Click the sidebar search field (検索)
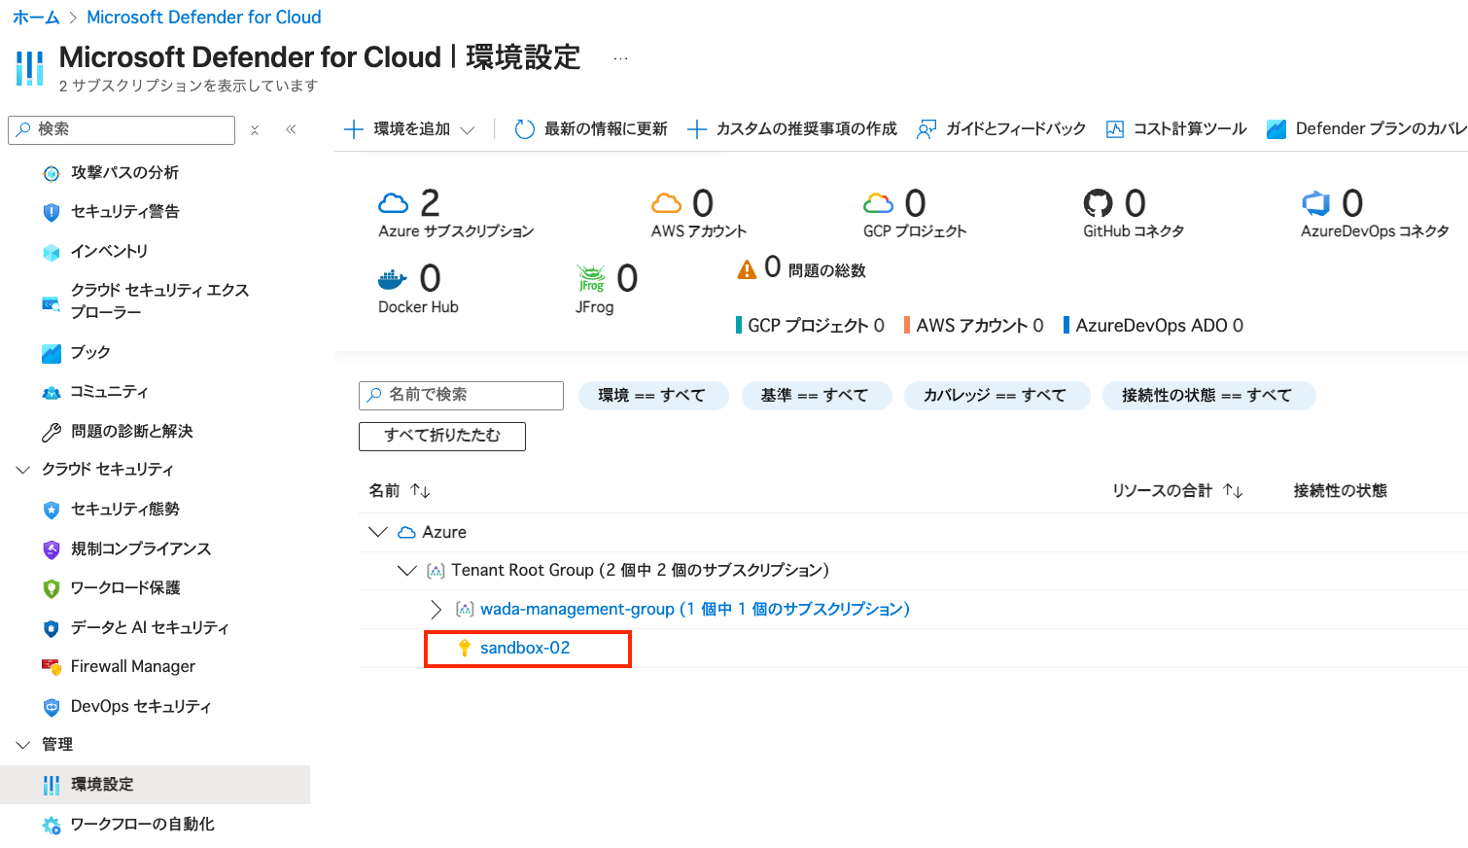Screen dimensions: 1468x848 pos(122,130)
